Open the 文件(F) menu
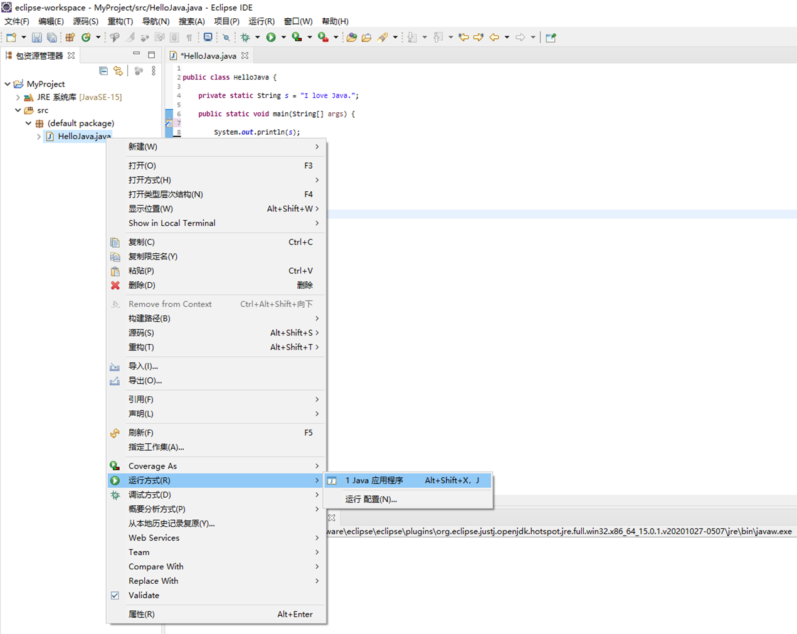This screenshot has width=797, height=634. [17, 21]
